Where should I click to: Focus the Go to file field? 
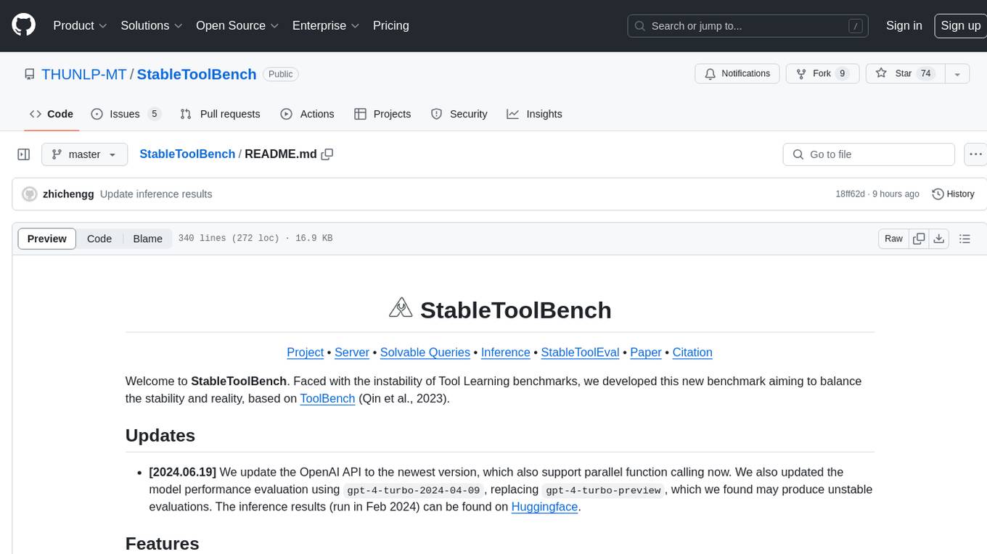click(x=868, y=154)
